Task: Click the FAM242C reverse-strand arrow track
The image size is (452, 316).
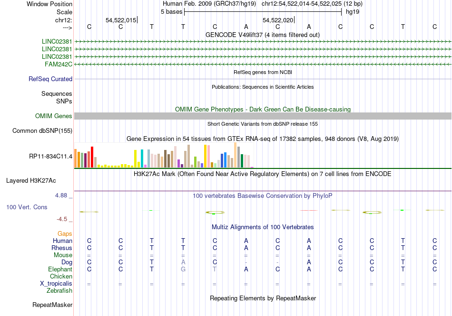Action: (x=263, y=64)
